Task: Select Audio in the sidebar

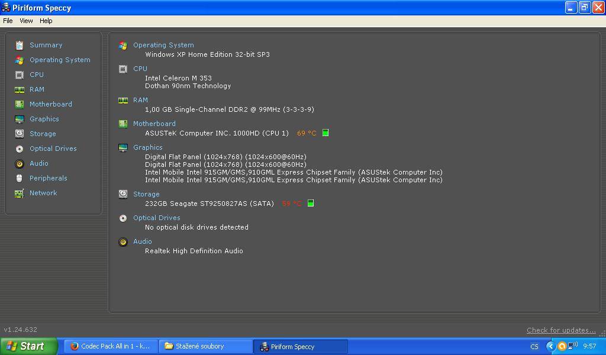Action: pyautogui.click(x=39, y=163)
